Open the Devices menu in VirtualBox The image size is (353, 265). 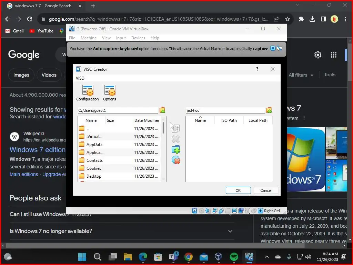[138, 38]
